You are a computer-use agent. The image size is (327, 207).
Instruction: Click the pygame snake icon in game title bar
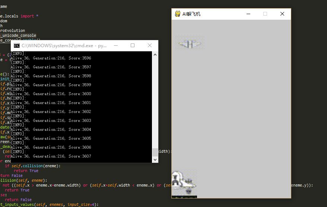tap(178, 14)
